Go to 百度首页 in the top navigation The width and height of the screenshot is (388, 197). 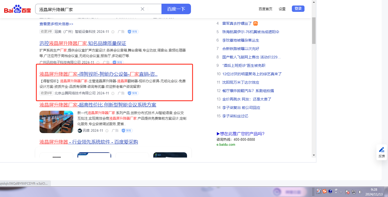tap(265, 9)
